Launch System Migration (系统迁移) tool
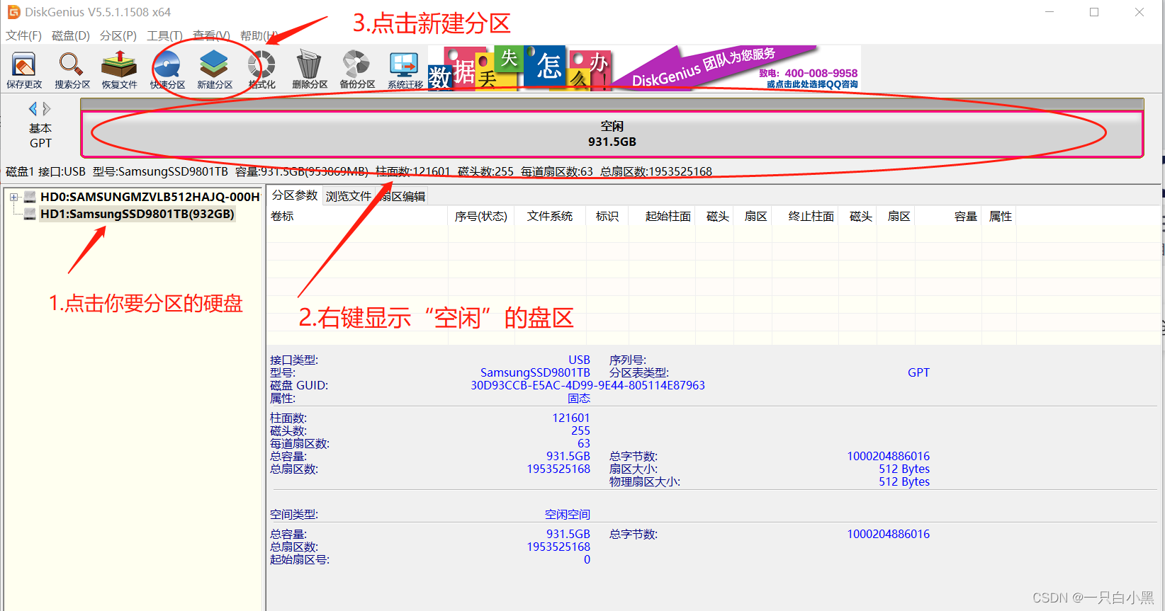 405,69
